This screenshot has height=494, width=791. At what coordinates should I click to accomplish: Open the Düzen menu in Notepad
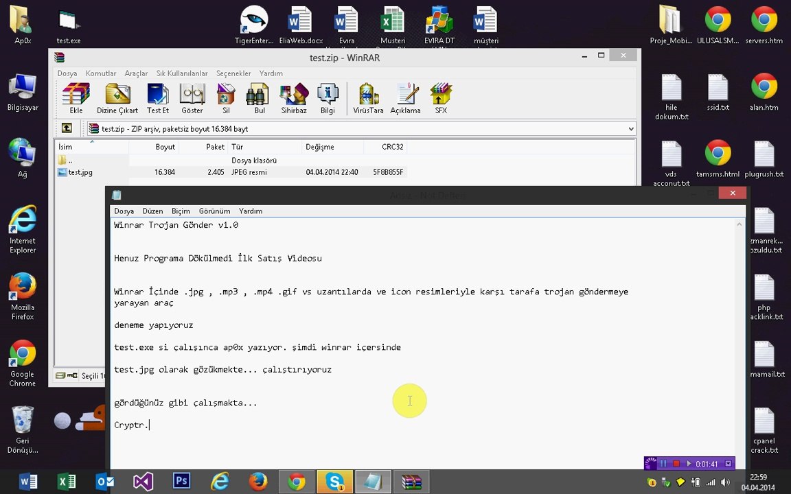(152, 211)
